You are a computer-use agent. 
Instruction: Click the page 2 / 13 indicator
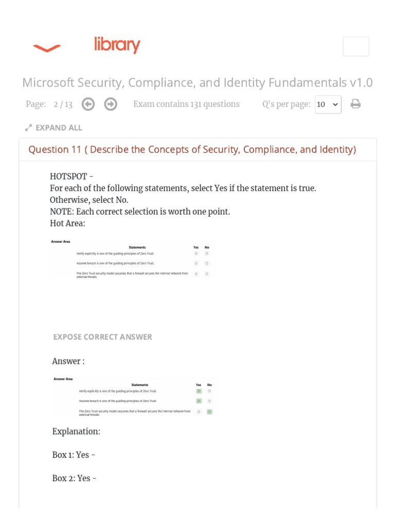tap(63, 104)
